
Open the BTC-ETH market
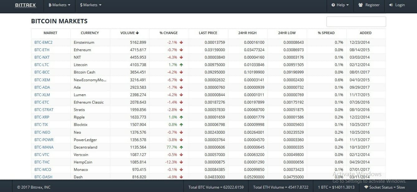(x=42, y=50)
